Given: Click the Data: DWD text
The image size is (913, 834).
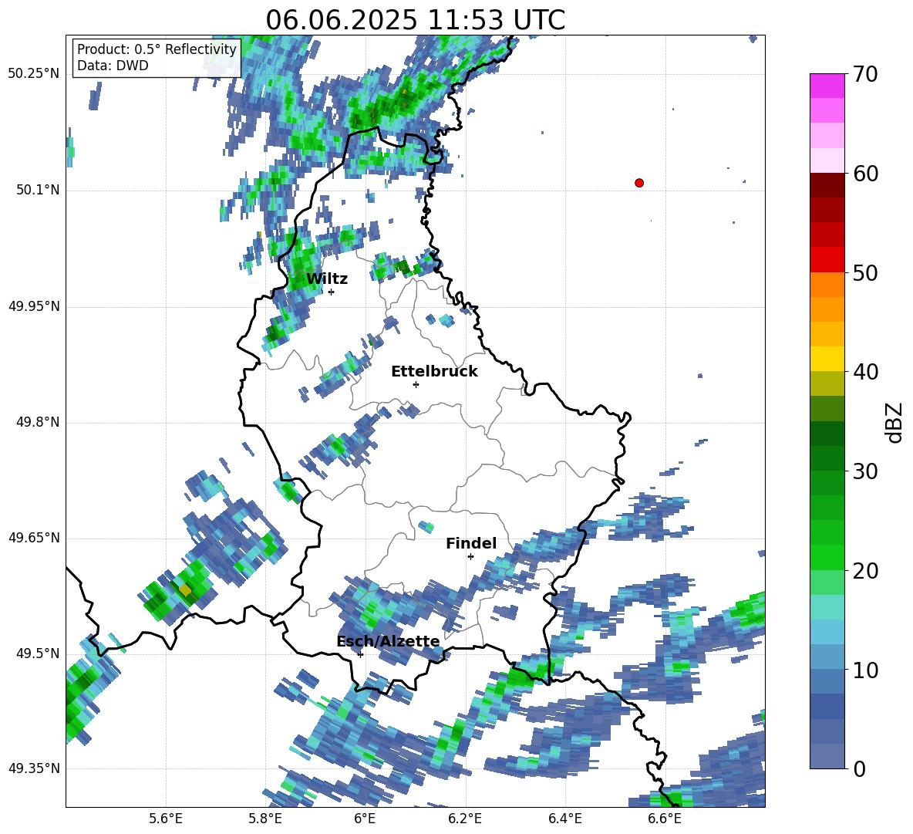Looking at the screenshot, I should 113,66.
